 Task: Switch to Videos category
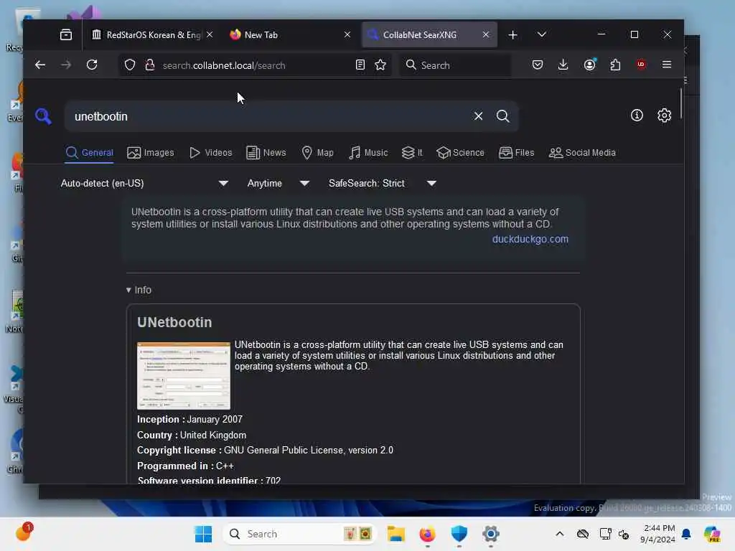coord(211,153)
